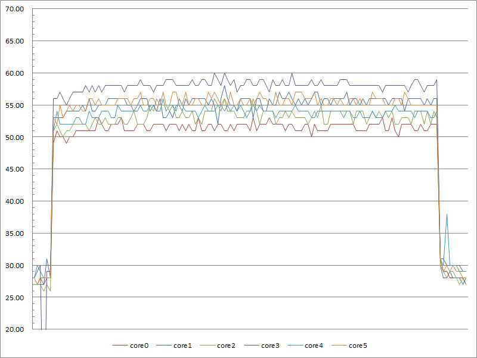Click the 20.00 axis label
The height and width of the screenshot is (358, 477).
point(14,329)
